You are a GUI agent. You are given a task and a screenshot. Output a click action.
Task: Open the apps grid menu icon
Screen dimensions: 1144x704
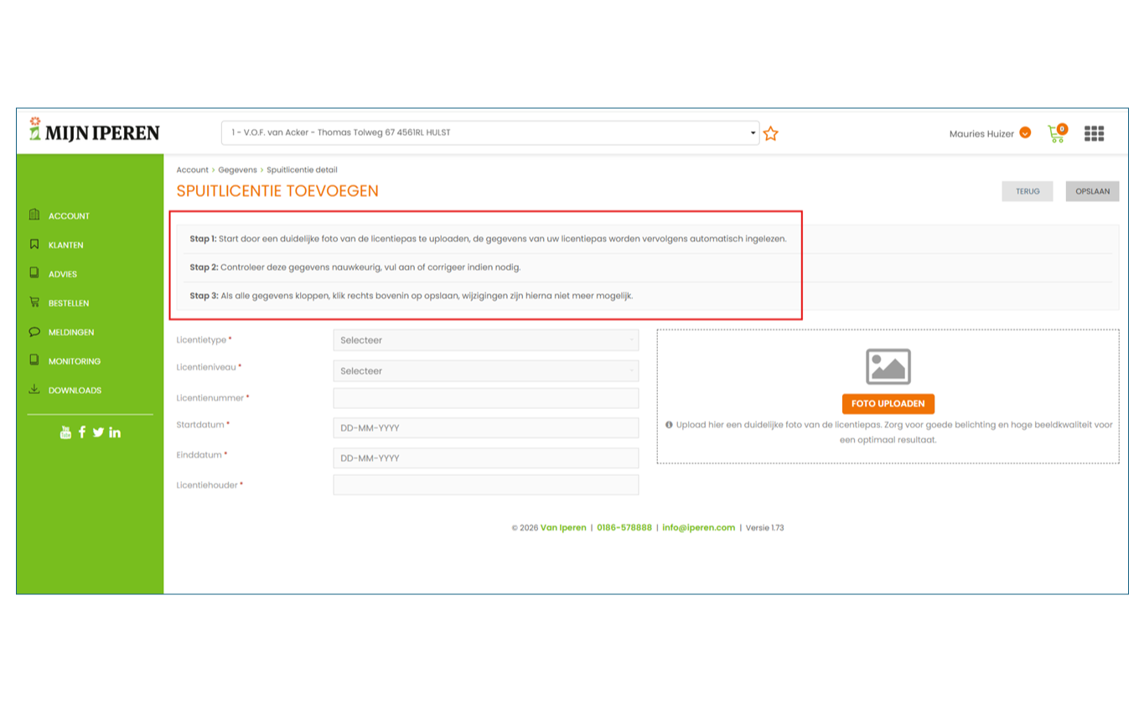click(x=1094, y=133)
